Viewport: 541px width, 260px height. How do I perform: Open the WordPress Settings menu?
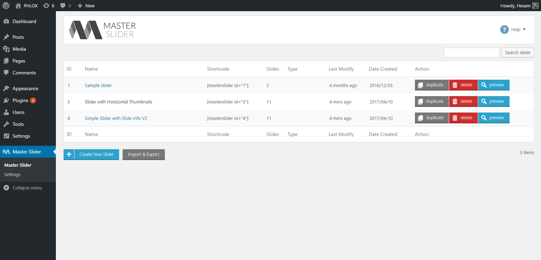tap(28, 136)
